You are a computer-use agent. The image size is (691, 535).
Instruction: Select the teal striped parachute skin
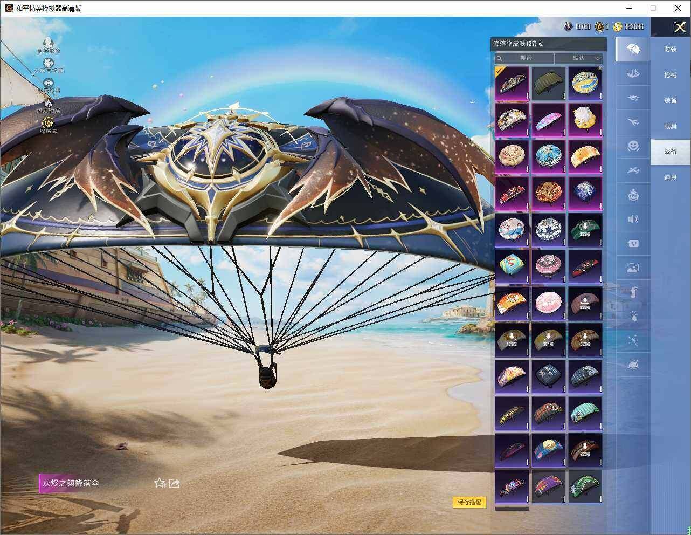tap(585, 413)
